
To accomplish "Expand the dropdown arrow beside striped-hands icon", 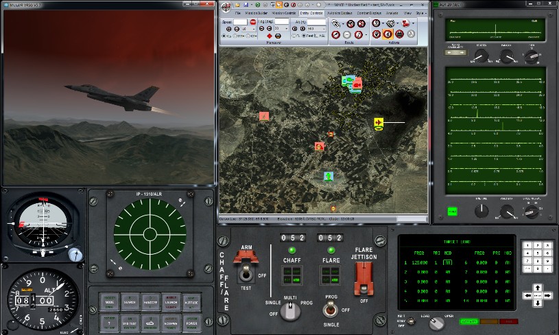I will [398, 23].
